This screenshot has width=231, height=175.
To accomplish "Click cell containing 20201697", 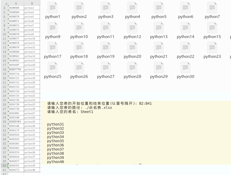I will click(16, 65).
